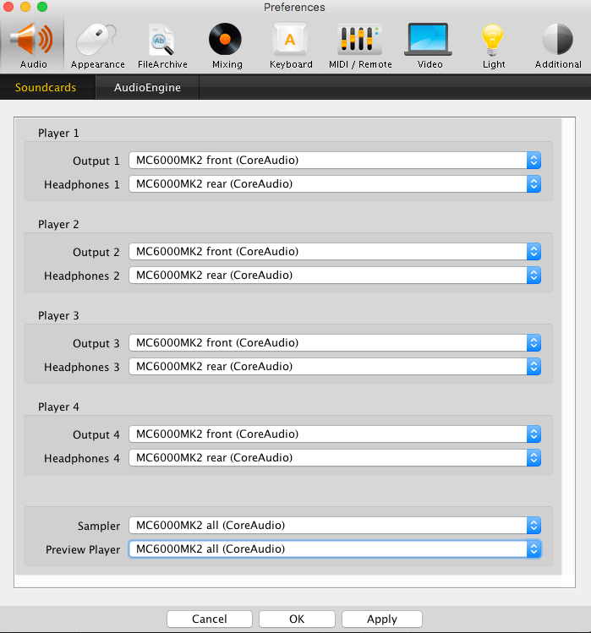This screenshot has height=633, width=591.
Task: Expand the Player 1 Output 1 dropdown
Action: [x=334, y=161]
